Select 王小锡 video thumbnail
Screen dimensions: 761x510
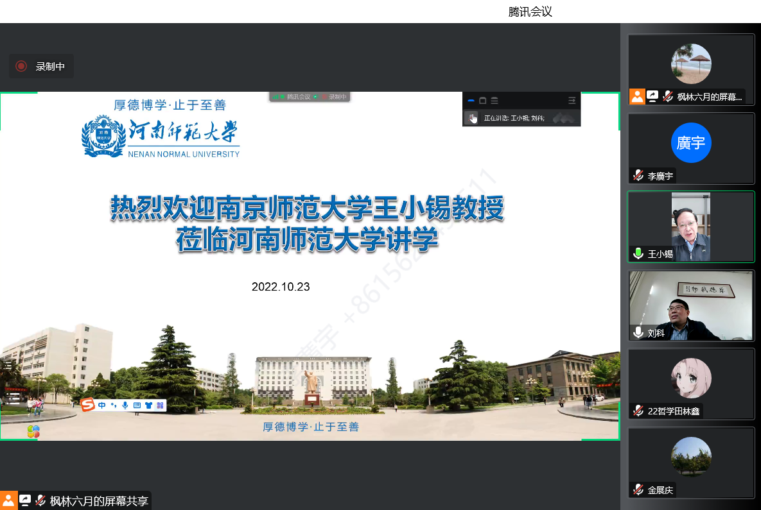click(x=690, y=226)
